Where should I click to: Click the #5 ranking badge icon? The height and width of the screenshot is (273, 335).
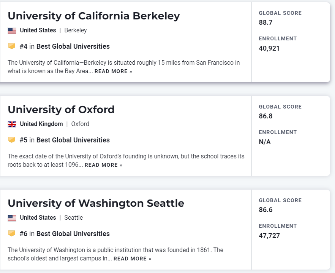tap(12, 140)
